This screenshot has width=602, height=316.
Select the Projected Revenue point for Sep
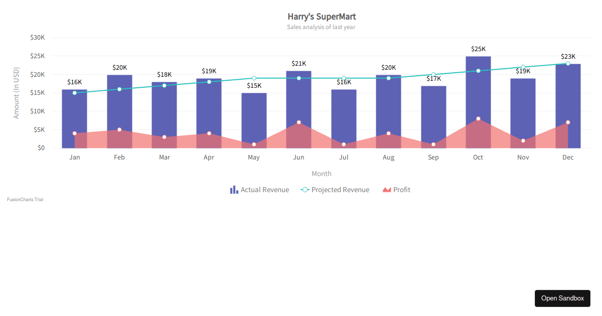point(433,75)
